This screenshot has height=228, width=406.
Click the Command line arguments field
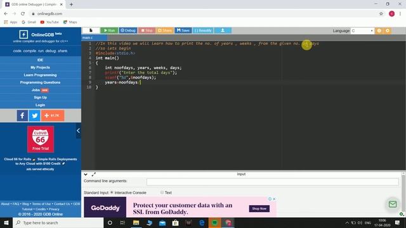point(272,182)
